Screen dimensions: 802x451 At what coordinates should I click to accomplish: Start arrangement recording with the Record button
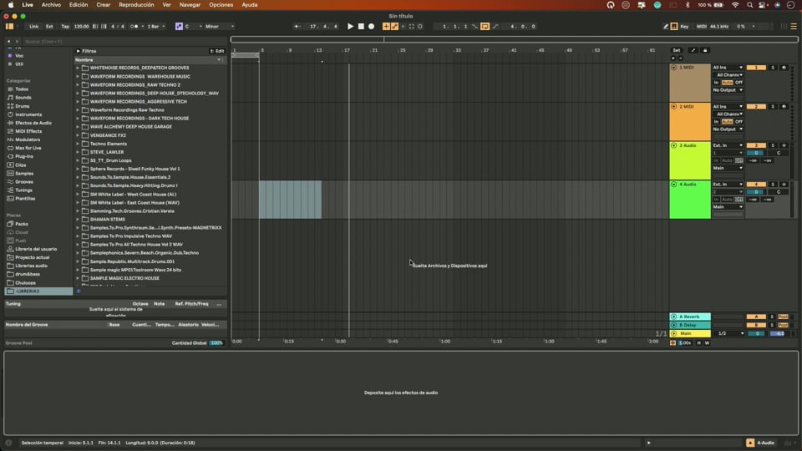pyautogui.click(x=371, y=26)
